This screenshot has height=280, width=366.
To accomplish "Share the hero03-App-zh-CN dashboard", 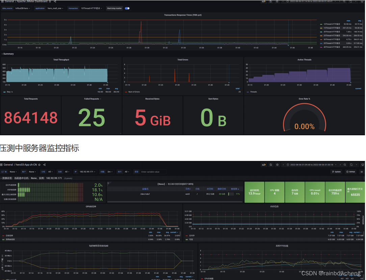I will (44, 165).
